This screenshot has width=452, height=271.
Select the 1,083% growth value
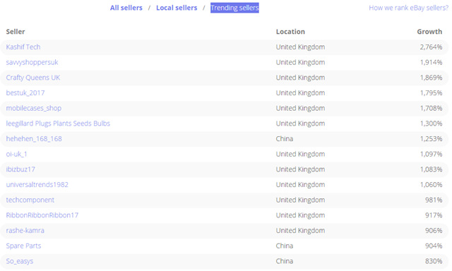[x=431, y=169]
